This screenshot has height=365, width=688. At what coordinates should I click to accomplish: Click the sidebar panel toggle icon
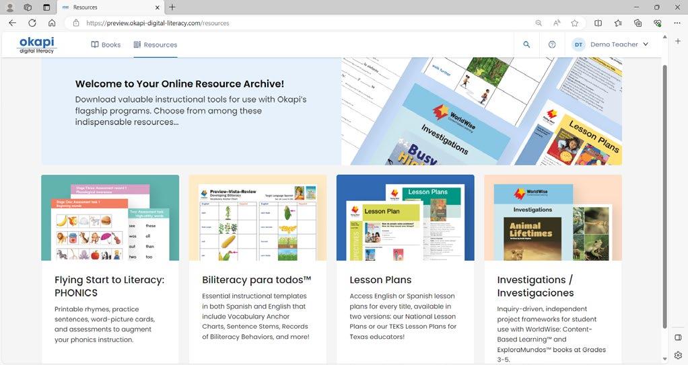pyautogui.click(x=678, y=337)
